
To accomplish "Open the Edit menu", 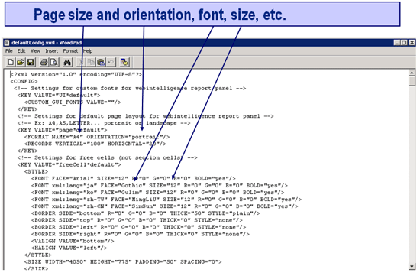I will pyautogui.click(x=21, y=51).
